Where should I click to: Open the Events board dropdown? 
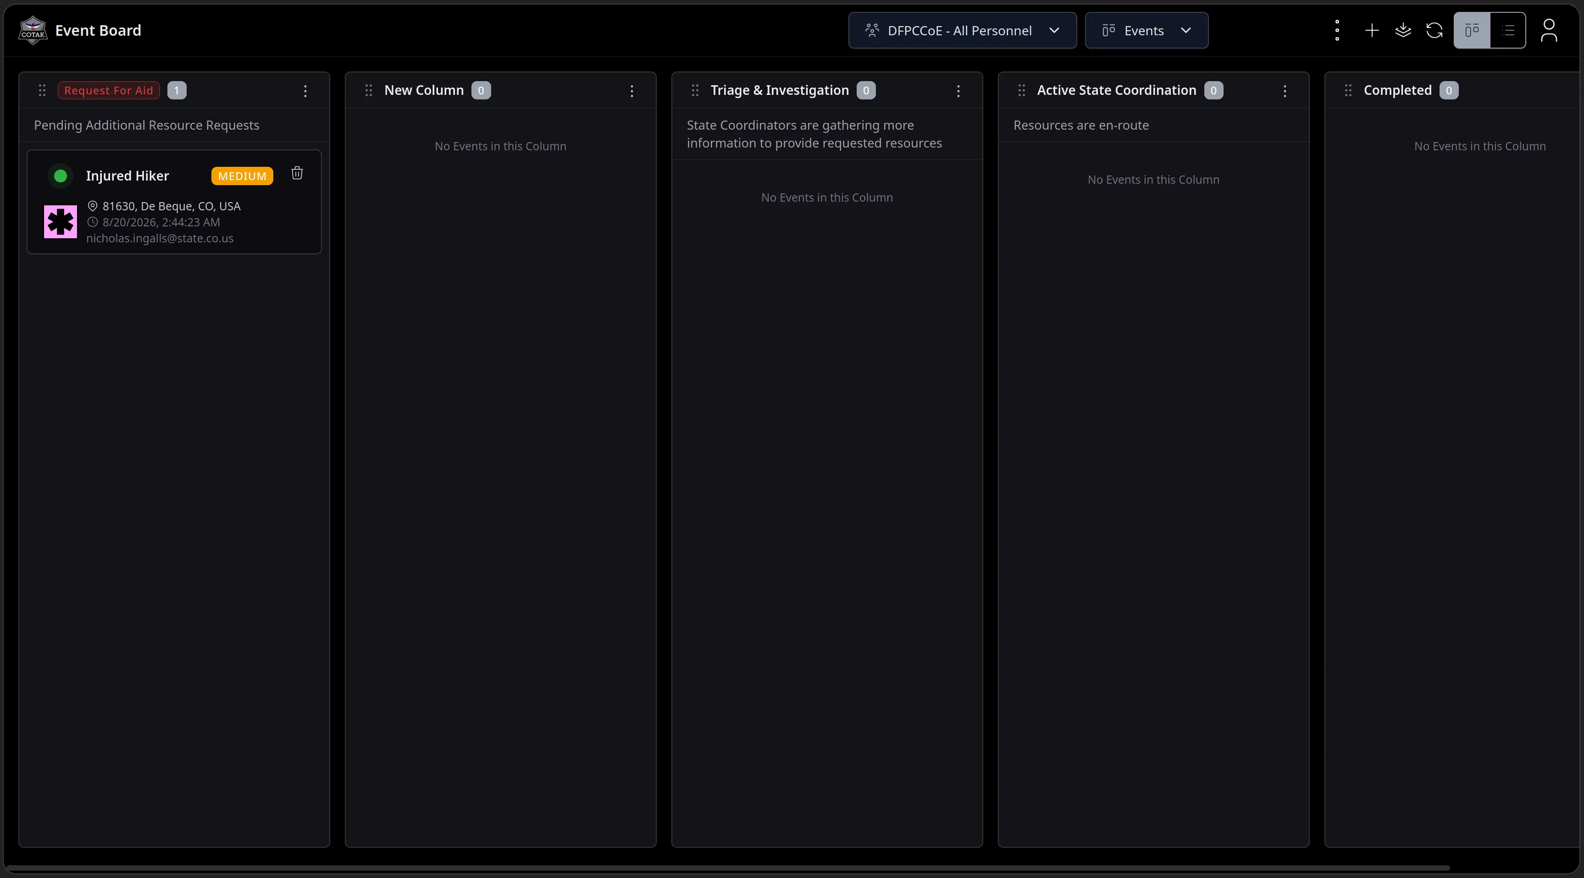tap(1146, 30)
